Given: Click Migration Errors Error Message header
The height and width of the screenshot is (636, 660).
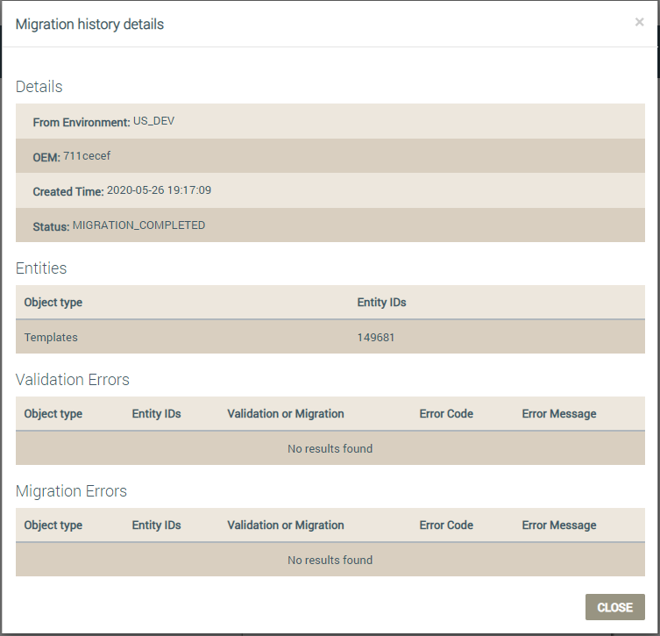Looking at the screenshot, I should (559, 525).
